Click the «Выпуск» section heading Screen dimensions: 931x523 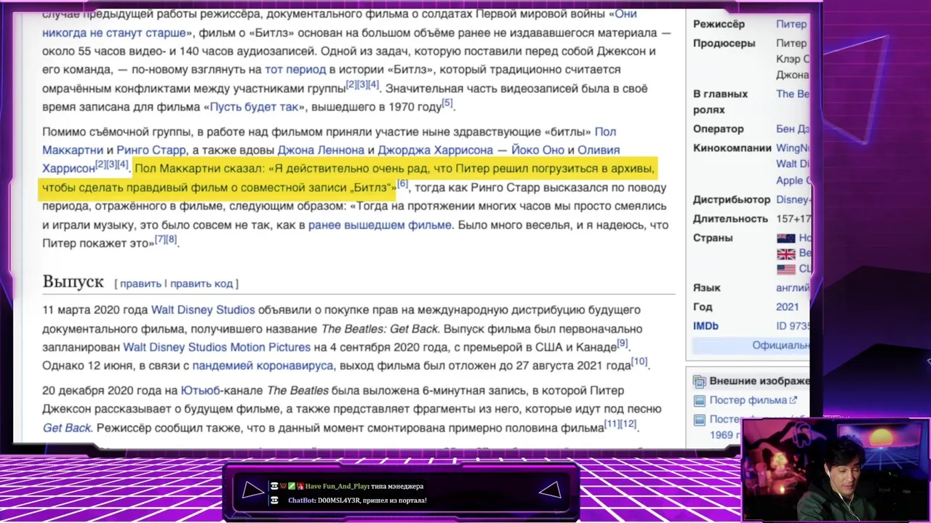tap(73, 282)
